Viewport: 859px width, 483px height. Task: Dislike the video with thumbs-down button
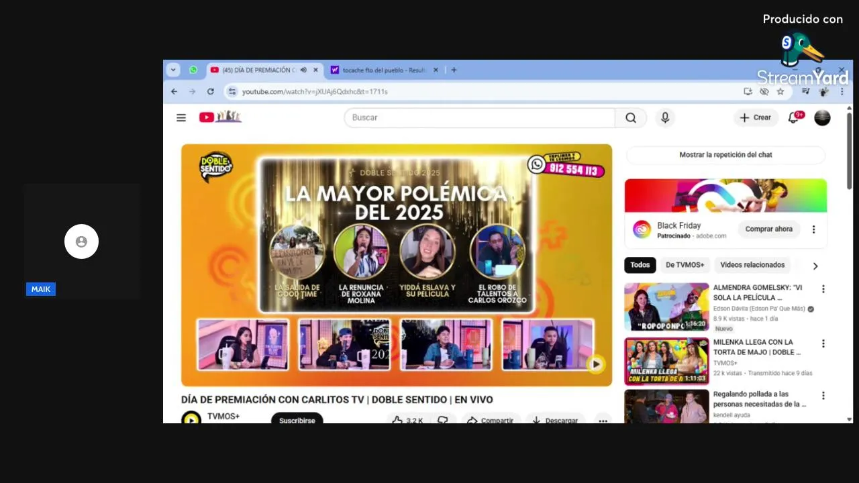(442, 420)
